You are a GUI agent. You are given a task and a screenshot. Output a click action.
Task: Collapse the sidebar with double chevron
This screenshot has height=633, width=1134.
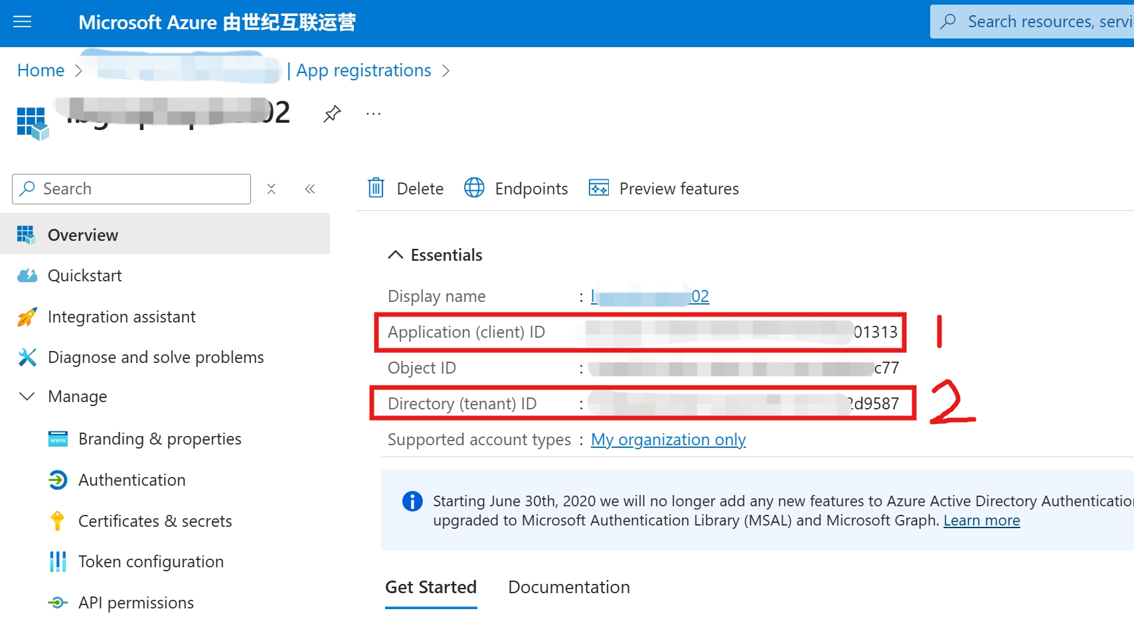point(309,189)
